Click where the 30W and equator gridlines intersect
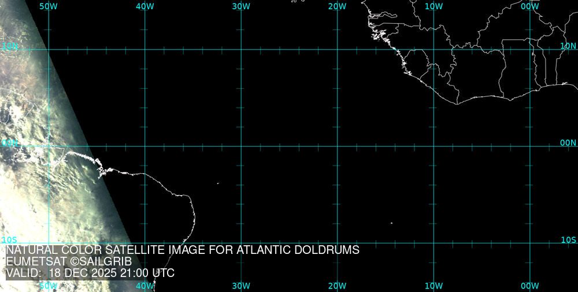Viewport: 578px width, 292px height. [241, 146]
